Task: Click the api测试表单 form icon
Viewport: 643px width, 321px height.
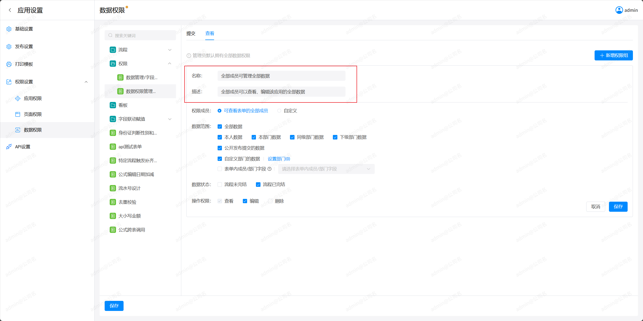Action: point(113,147)
